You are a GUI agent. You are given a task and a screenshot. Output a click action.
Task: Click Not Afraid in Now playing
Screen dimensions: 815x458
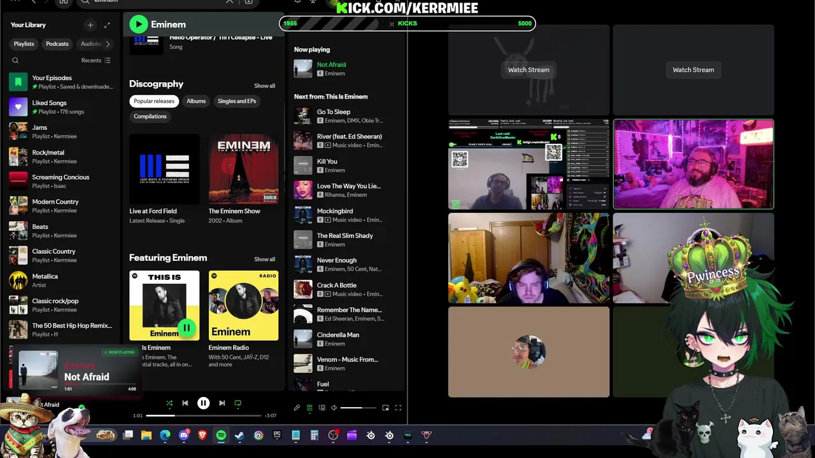point(331,64)
